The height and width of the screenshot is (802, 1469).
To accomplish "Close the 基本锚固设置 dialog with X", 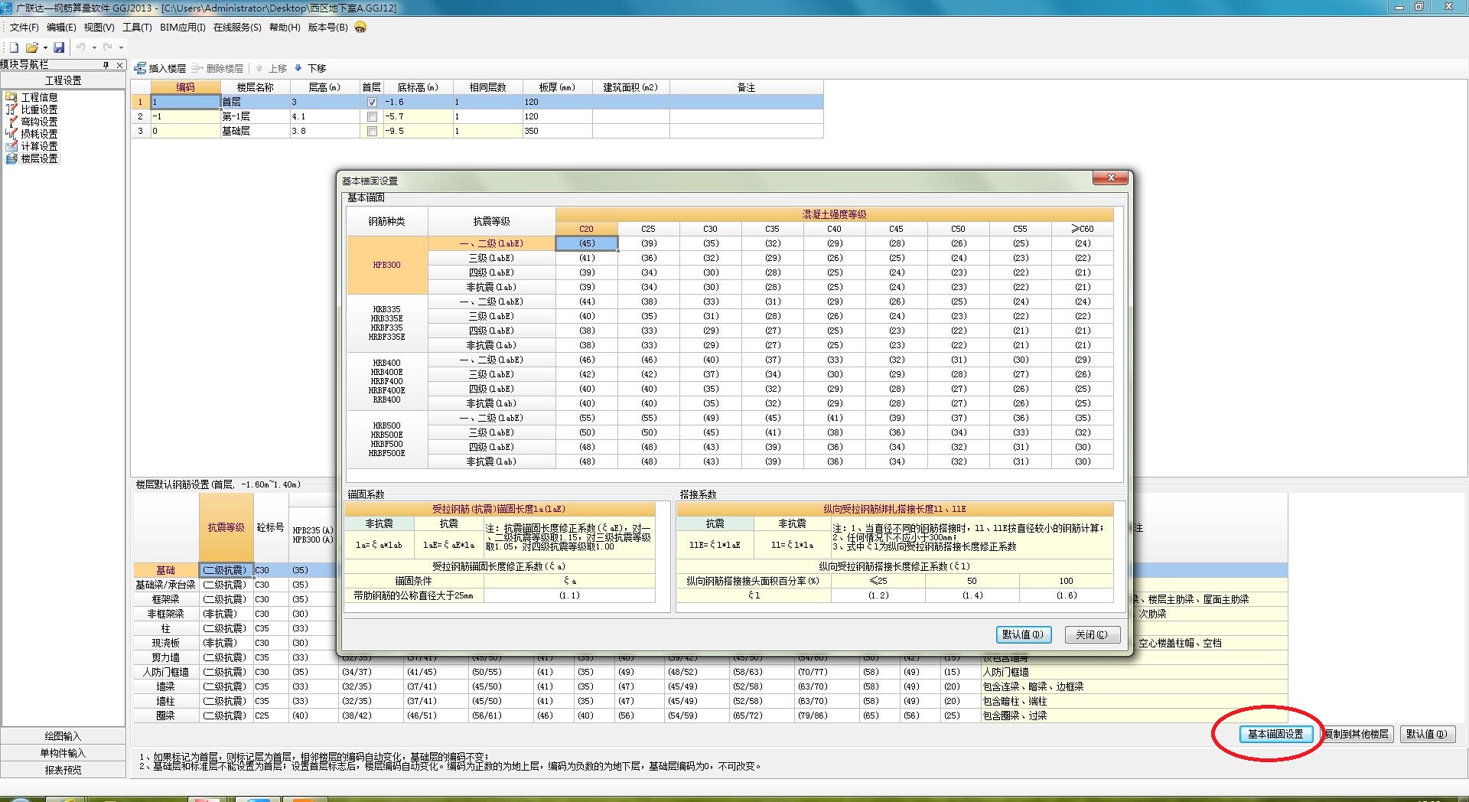I will point(1110,178).
